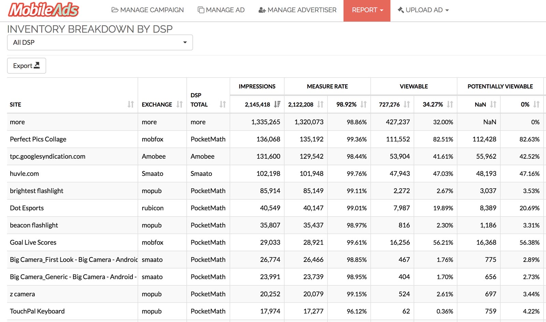Click the Export button
The width and height of the screenshot is (546, 322).
point(27,66)
